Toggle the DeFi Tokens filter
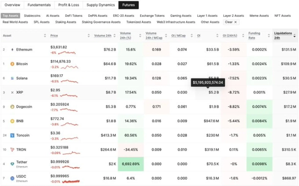Viewport: 299px width, 186px height. (74, 16)
